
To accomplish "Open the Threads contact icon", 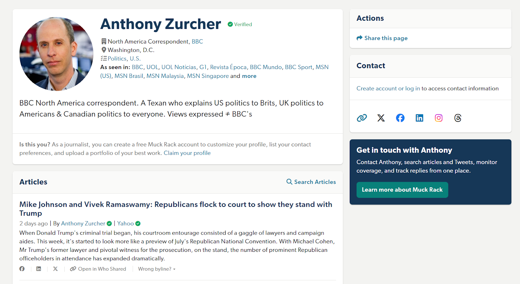I will pos(458,118).
